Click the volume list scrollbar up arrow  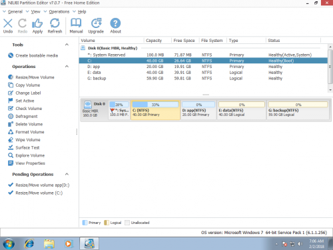(330, 47)
